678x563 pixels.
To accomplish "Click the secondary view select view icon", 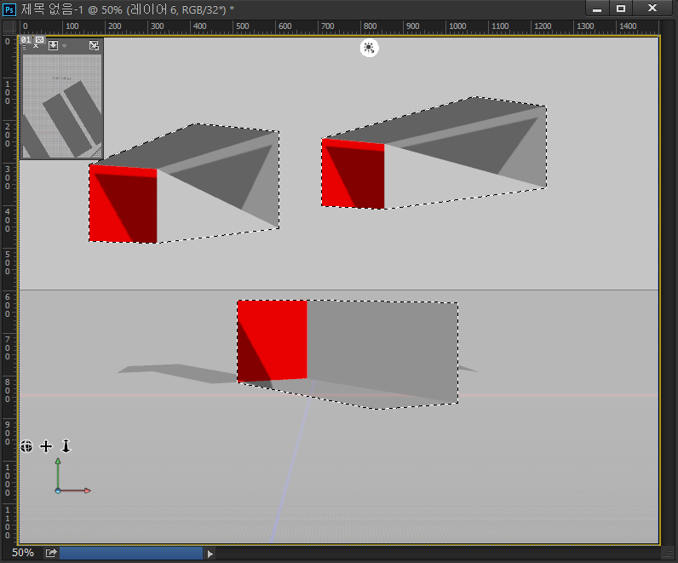I will pos(53,45).
